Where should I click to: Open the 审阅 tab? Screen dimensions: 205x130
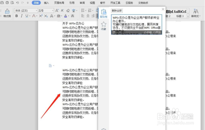[82, 3]
